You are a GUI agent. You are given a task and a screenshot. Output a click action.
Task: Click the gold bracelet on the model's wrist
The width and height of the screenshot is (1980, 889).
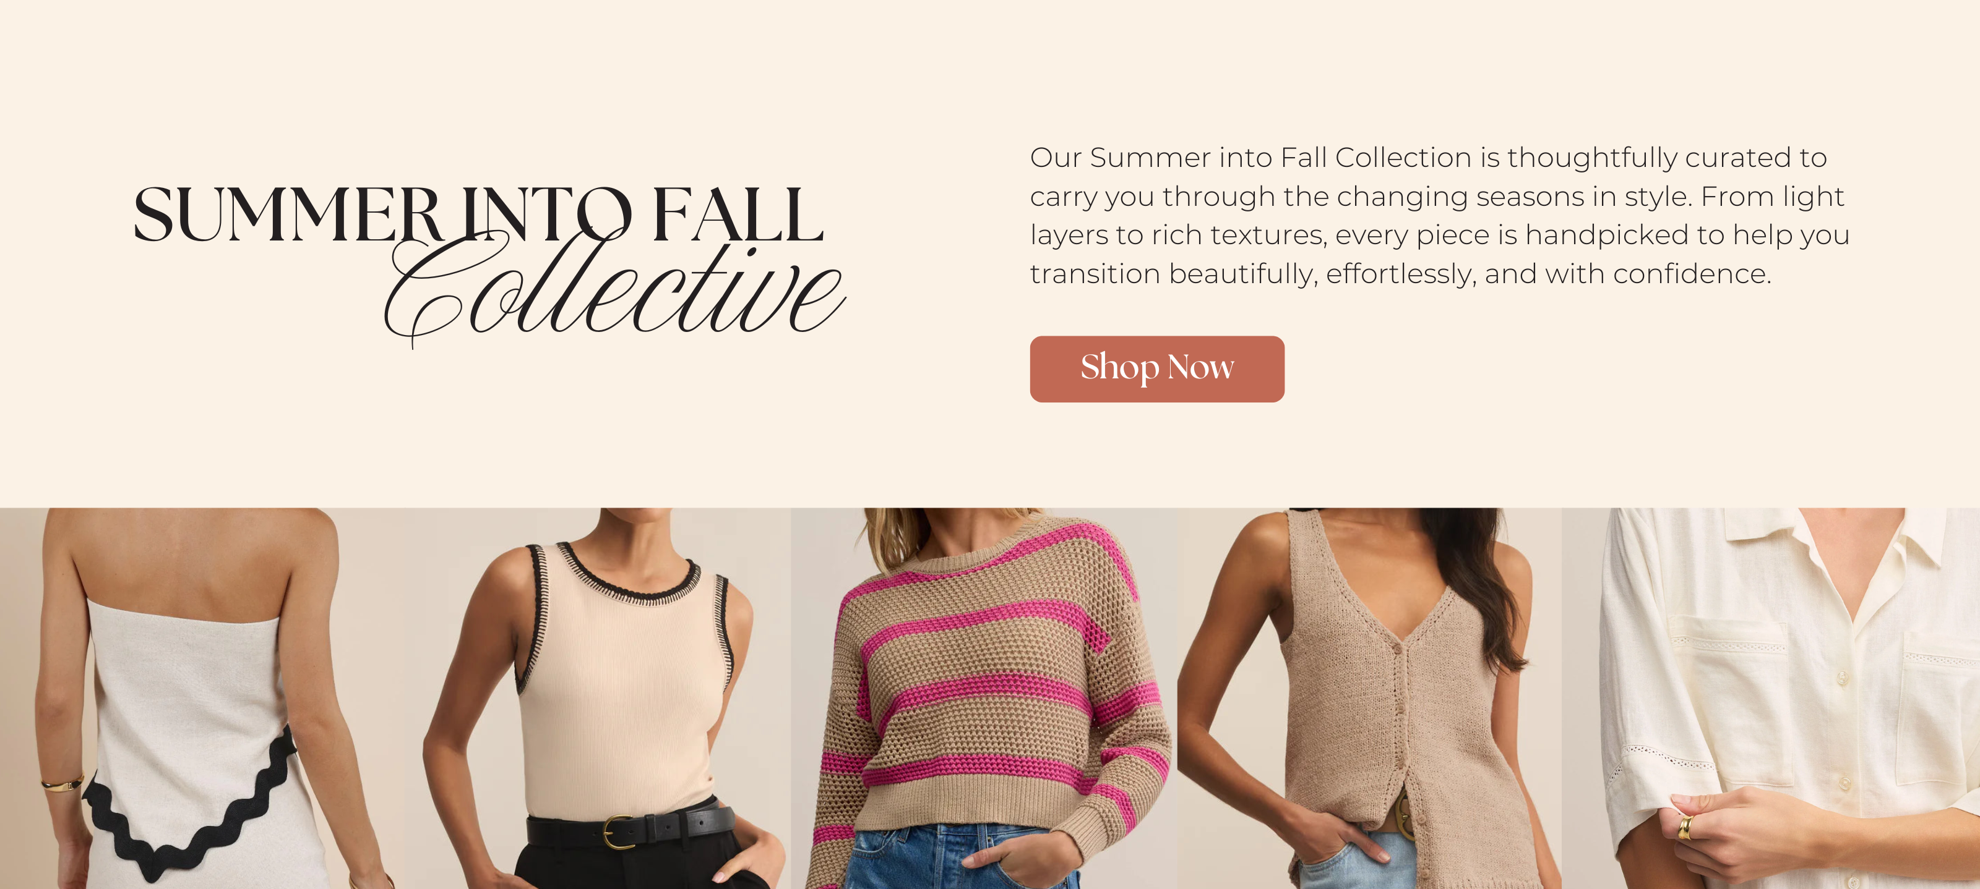(61, 784)
